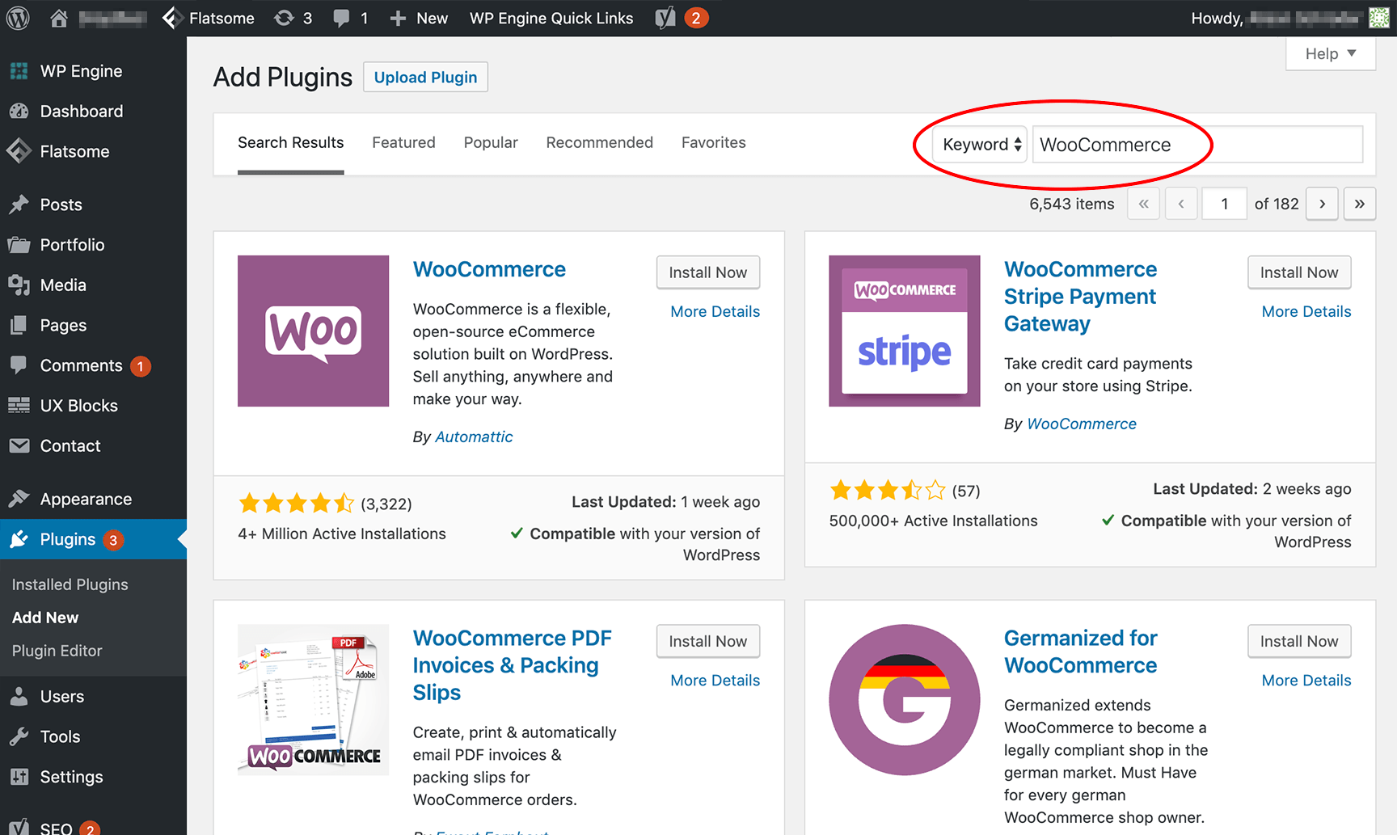
Task: Click the UX Blocks grid icon
Action: (x=19, y=406)
